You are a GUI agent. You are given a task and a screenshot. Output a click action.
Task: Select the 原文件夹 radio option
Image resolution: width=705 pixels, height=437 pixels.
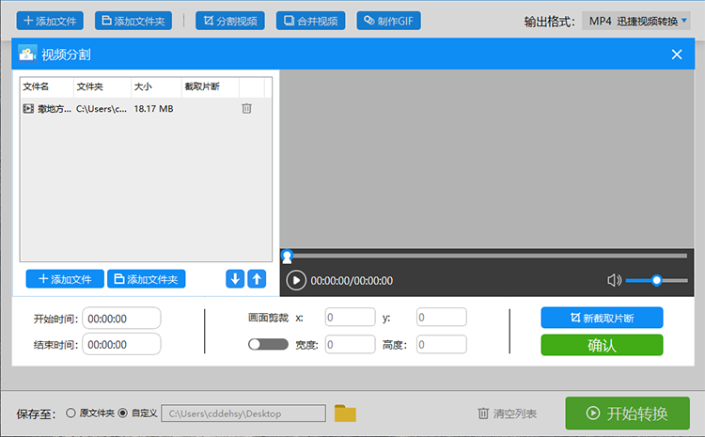(x=70, y=413)
